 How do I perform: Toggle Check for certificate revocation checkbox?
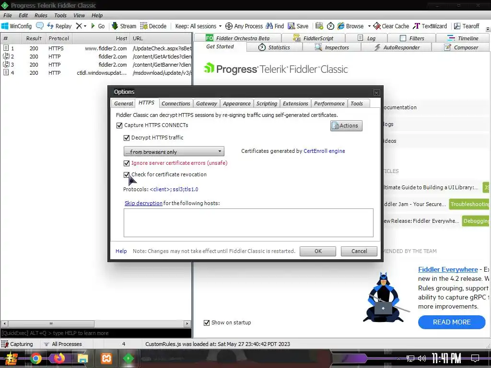[127, 174]
